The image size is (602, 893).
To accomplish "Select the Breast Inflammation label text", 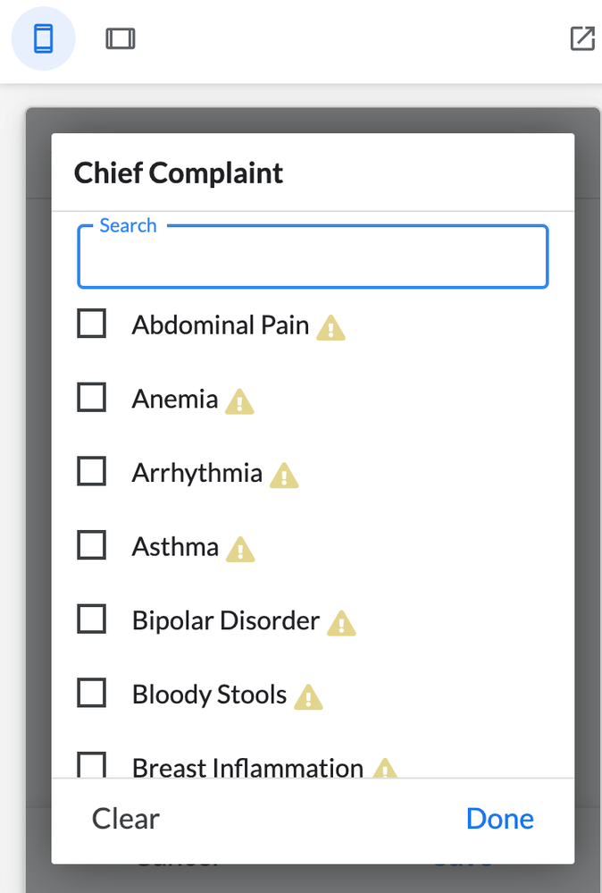I will 247,768.
